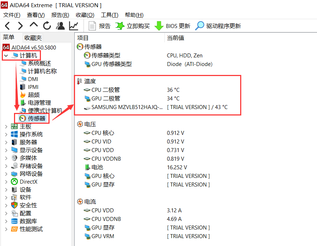Screen dimensions: 317x246
Task: Click the Back navigation arrow icon
Action: 7,25
